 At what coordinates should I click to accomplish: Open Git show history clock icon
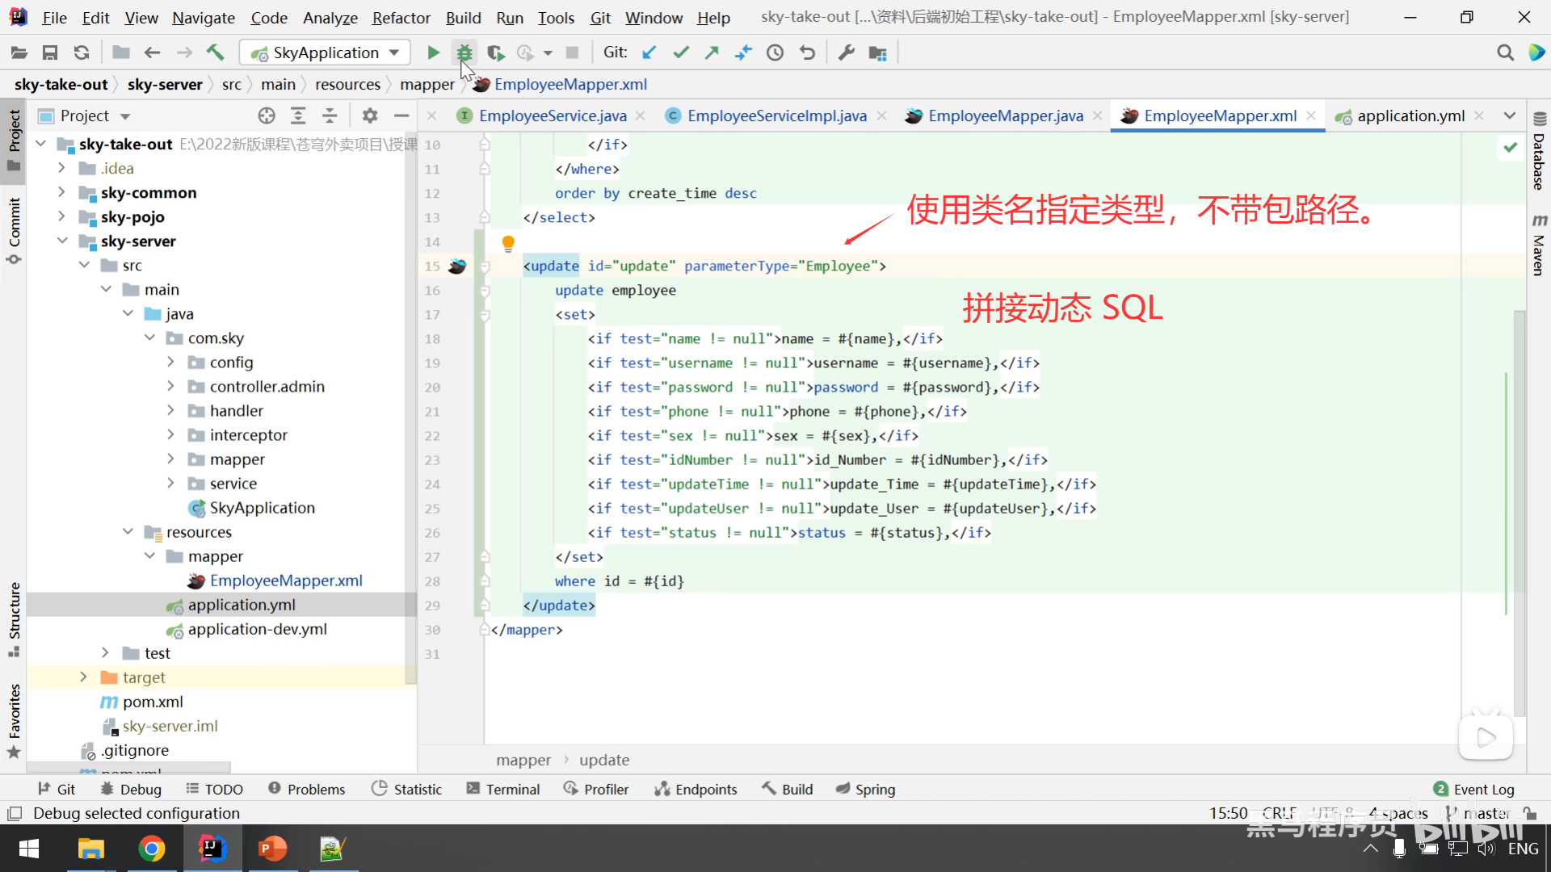[775, 52]
